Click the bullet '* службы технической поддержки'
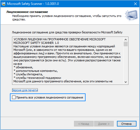140x130 pixels. click(x=37, y=78)
